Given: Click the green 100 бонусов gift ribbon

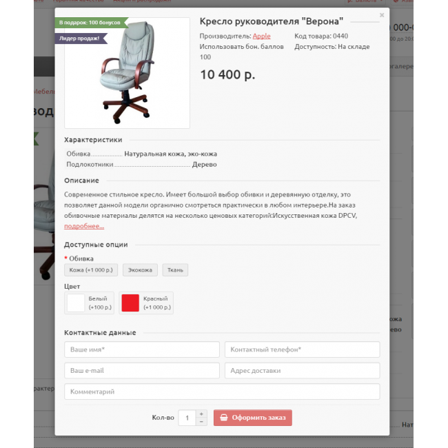Looking at the screenshot, I should click(92, 23).
